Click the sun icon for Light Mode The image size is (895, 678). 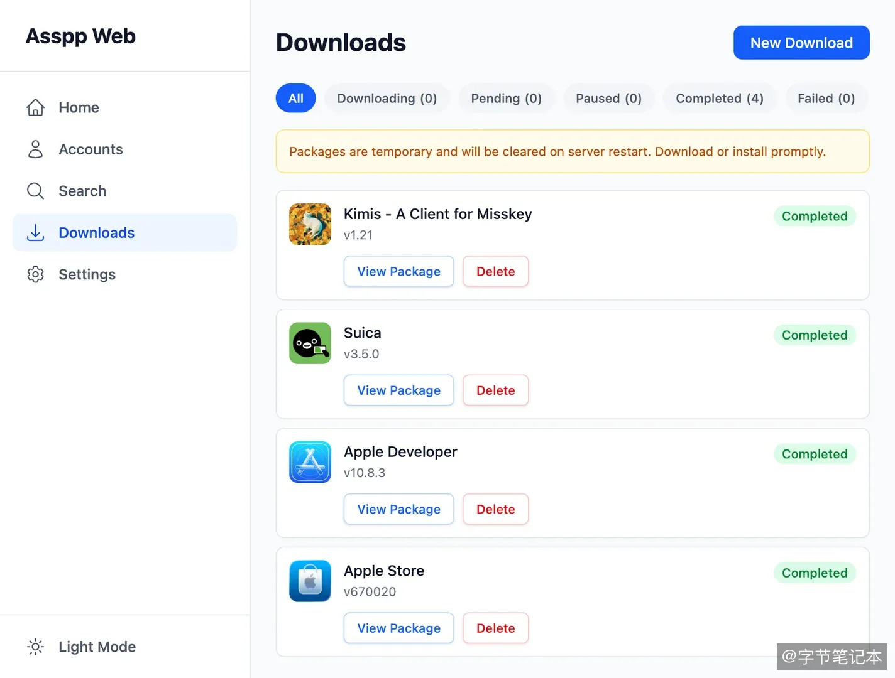(x=36, y=647)
